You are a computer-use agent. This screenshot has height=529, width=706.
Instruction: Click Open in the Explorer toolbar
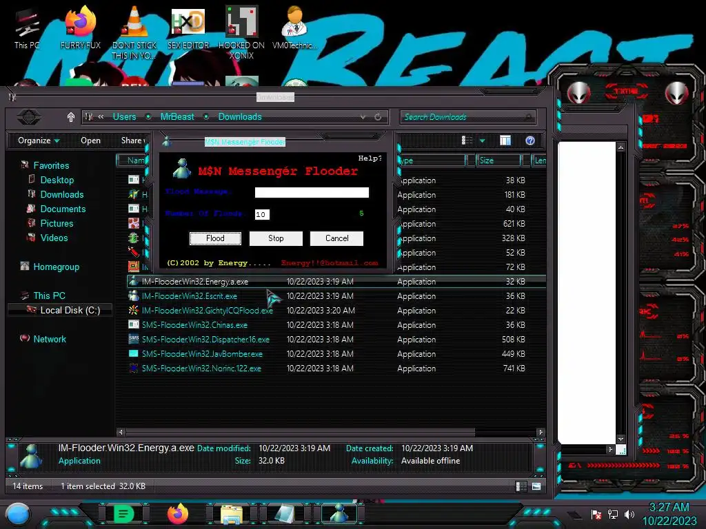pos(90,141)
